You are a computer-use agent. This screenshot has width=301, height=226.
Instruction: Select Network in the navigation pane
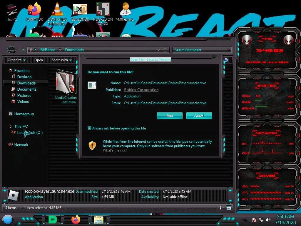(x=21, y=145)
